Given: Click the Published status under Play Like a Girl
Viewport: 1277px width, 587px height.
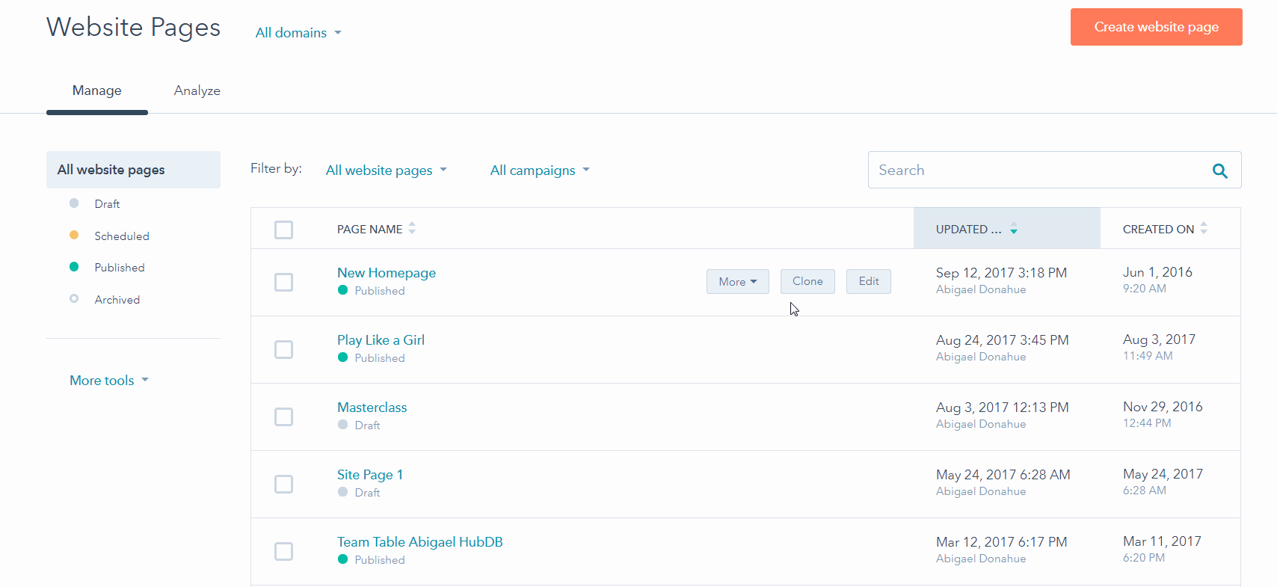Looking at the screenshot, I should pyautogui.click(x=380, y=358).
